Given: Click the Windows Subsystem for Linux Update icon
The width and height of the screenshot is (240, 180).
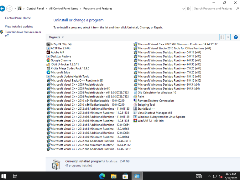Looking at the screenshot, I should (135, 117).
